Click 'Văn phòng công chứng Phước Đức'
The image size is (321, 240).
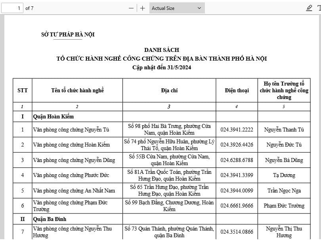pyautogui.click(x=71, y=175)
